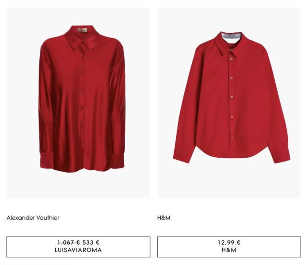Screen dimensions: 308x265
Task: Click the right cuff of the Vauthier shirt
Action: (x=118, y=161)
